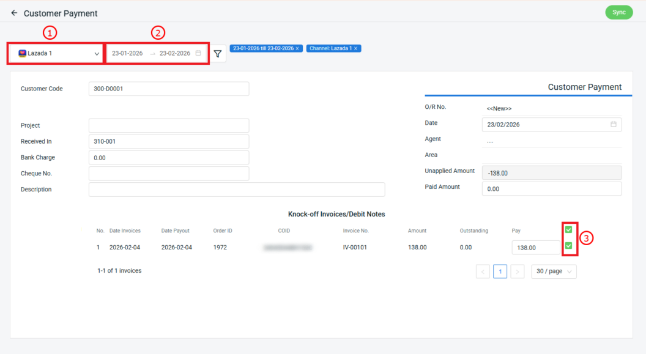
Task: Uncheck the checkbox for invoice IV-00101
Action: (x=569, y=246)
